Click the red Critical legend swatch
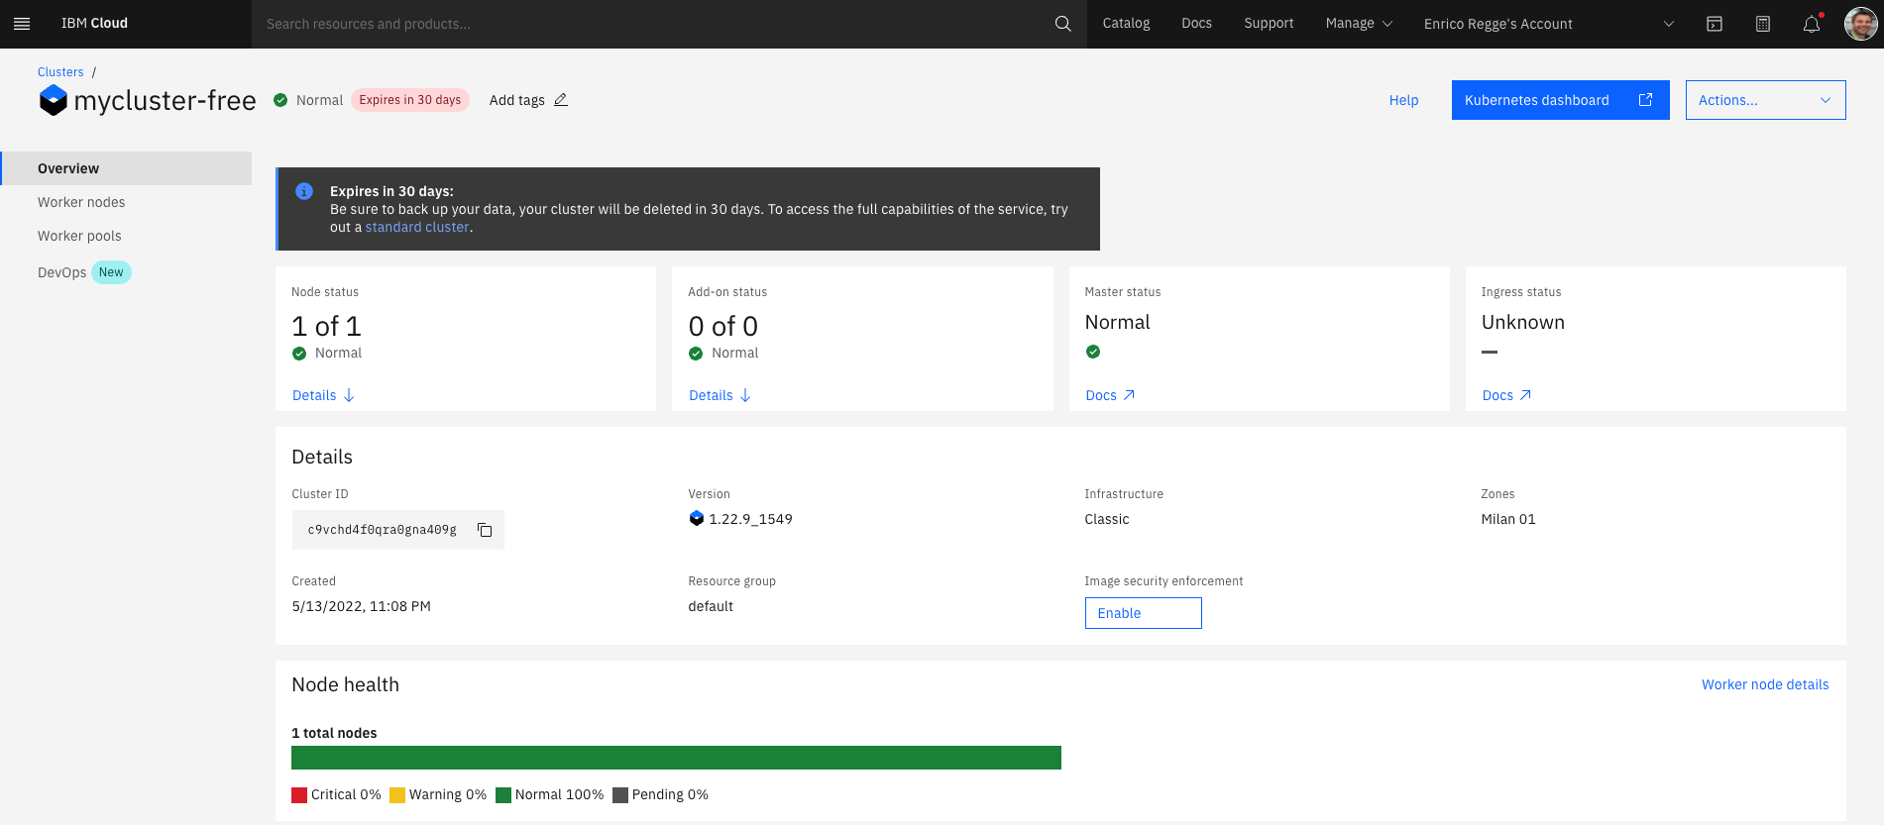Screen dimensions: 1884x825 coord(299,795)
